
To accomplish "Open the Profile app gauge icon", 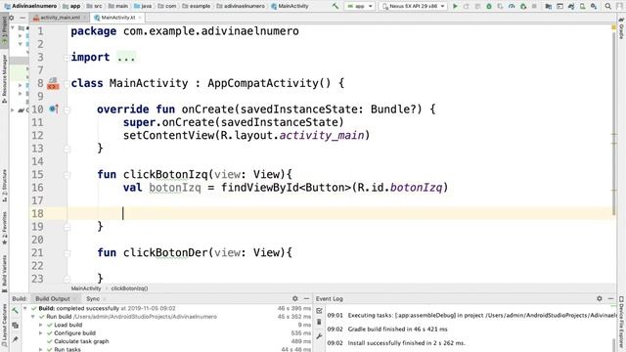I will [512, 6].
